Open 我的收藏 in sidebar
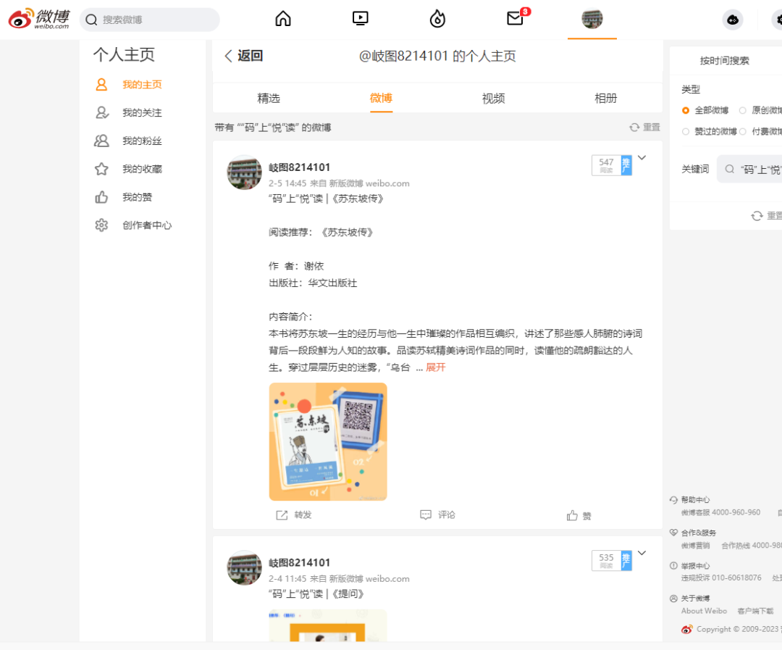The width and height of the screenshot is (782, 650). (142, 169)
